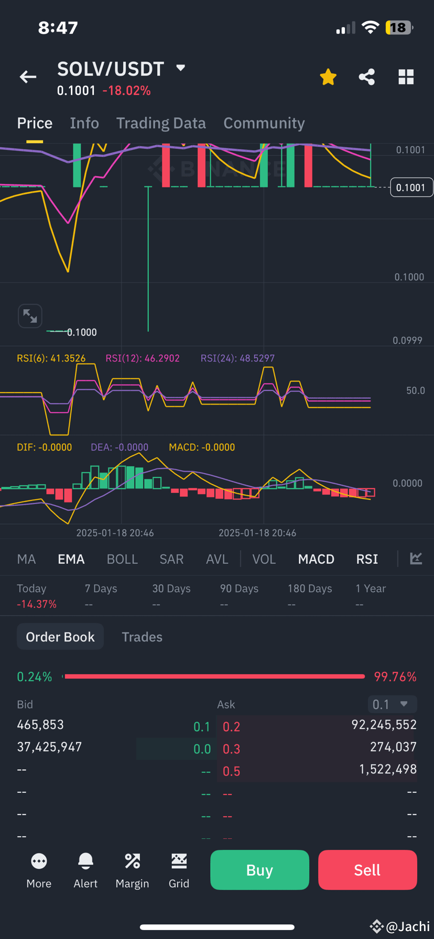Expand chart to fullscreen icon
The height and width of the screenshot is (939, 434).
pyautogui.click(x=30, y=316)
